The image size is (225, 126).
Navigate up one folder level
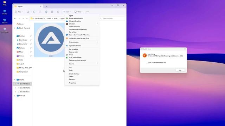click(x=27, y=19)
